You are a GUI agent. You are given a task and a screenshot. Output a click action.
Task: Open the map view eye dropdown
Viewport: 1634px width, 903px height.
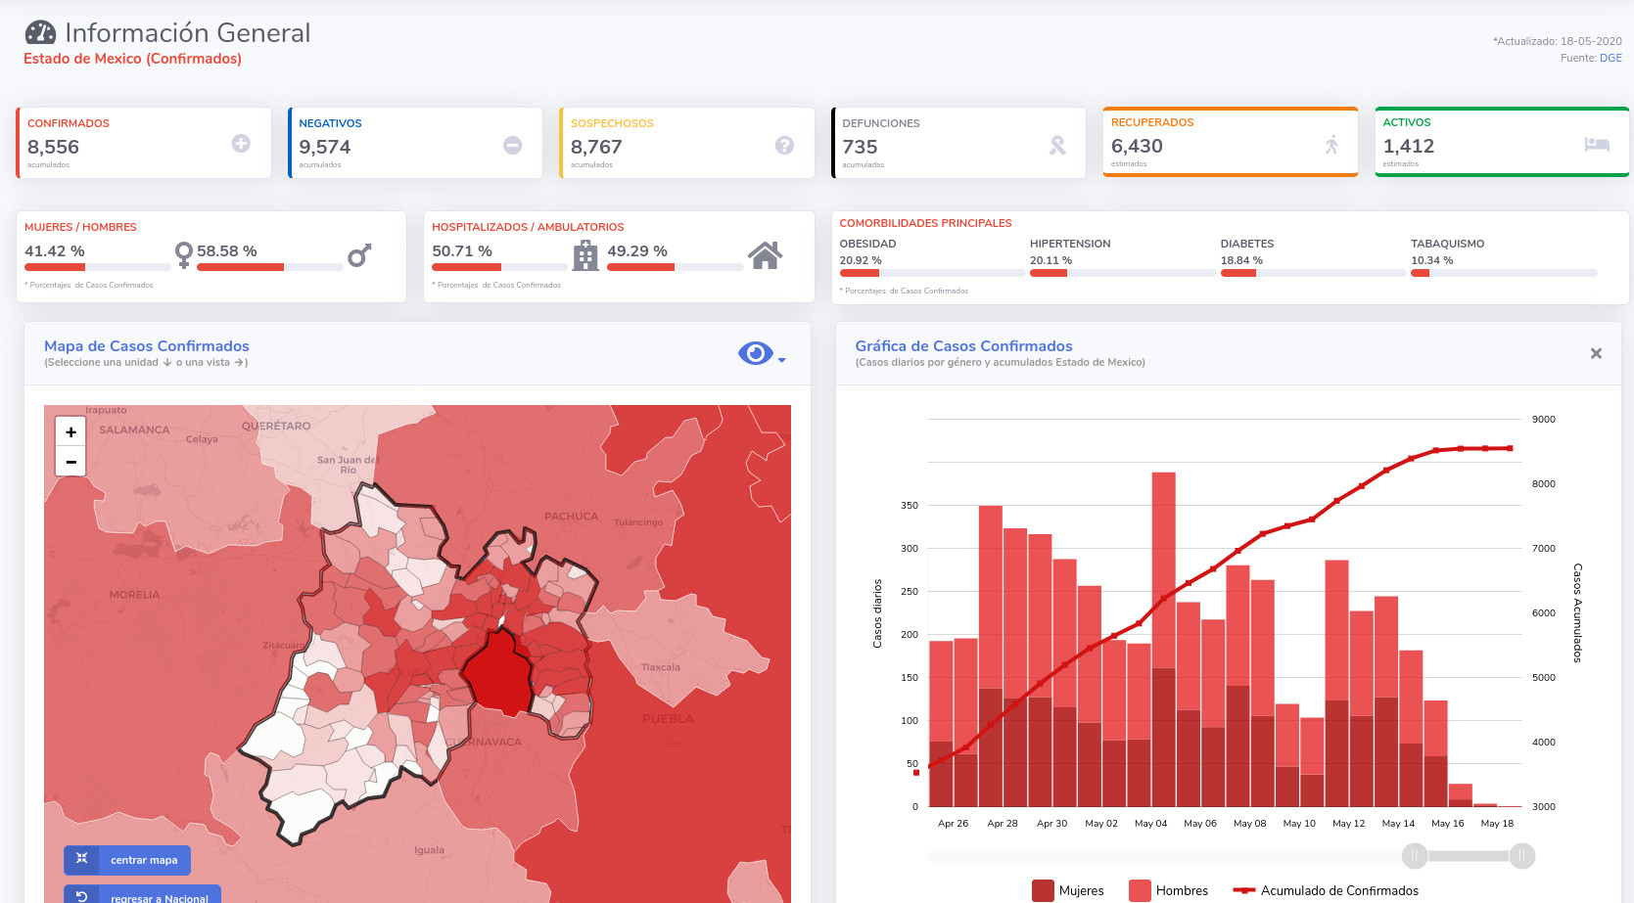(761, 353)
